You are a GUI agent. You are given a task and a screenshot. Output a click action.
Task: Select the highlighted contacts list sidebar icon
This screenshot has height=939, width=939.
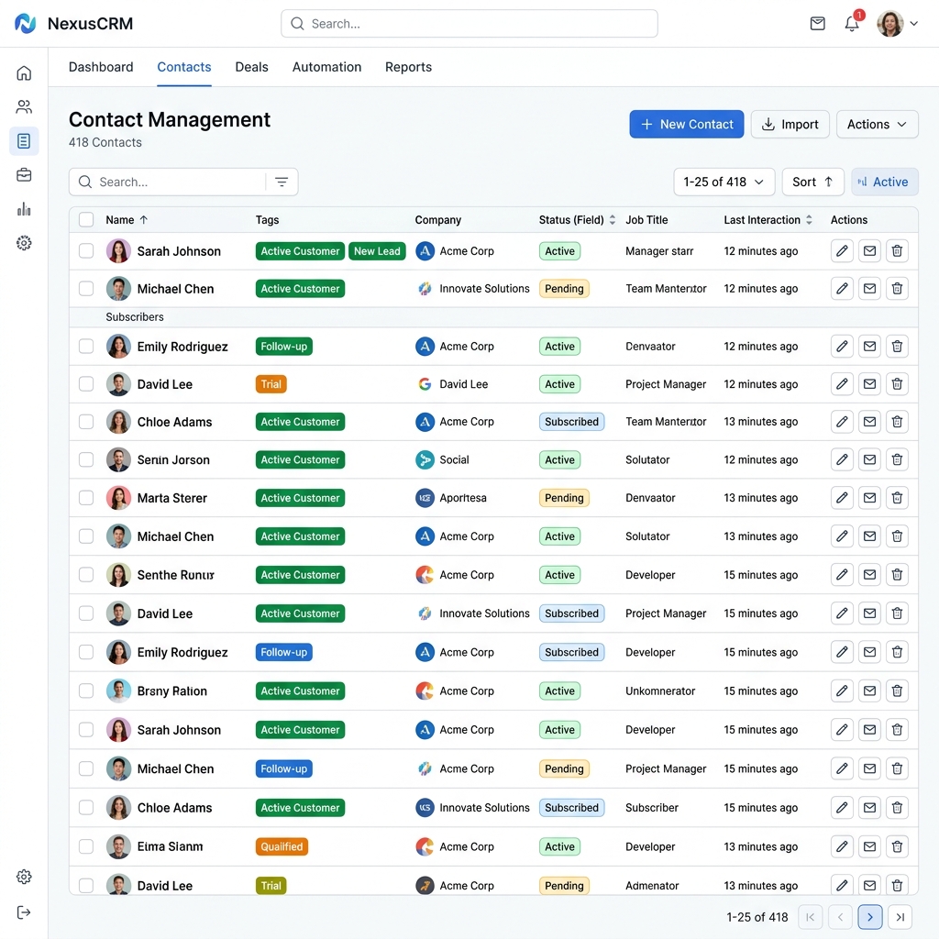tap(24, 141)
